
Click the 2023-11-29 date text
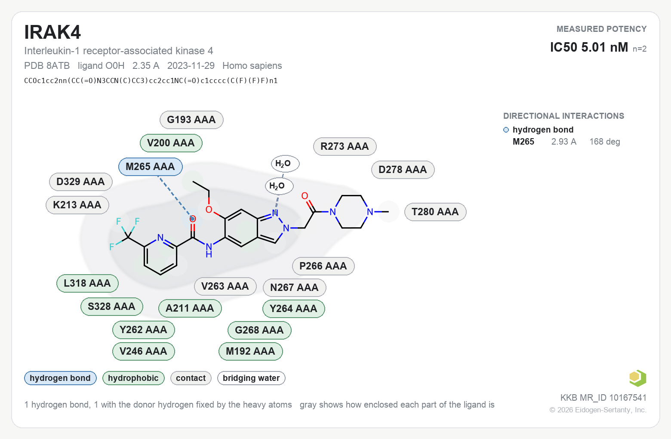pos(191,65)
